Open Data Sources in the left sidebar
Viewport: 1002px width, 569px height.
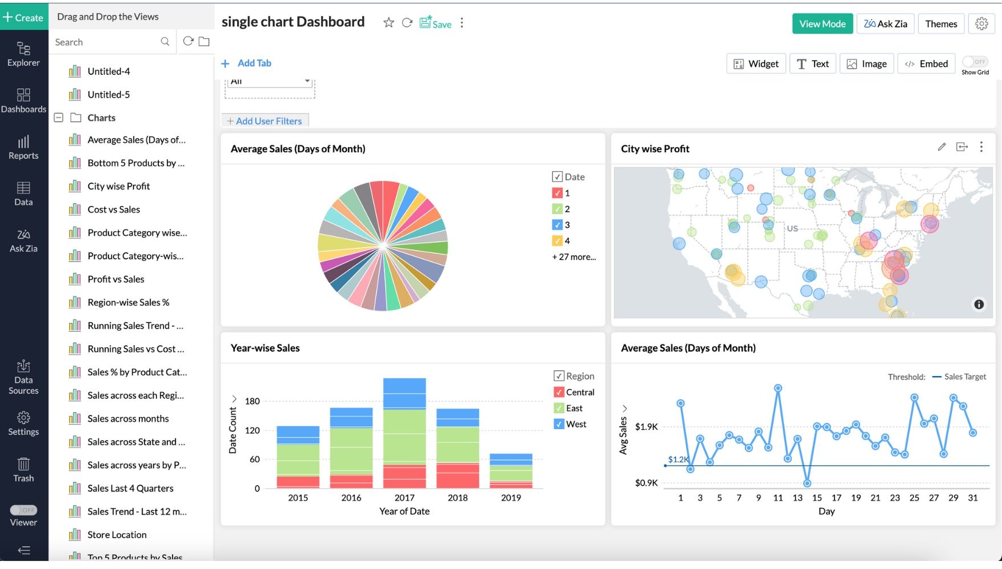[23, 377]
